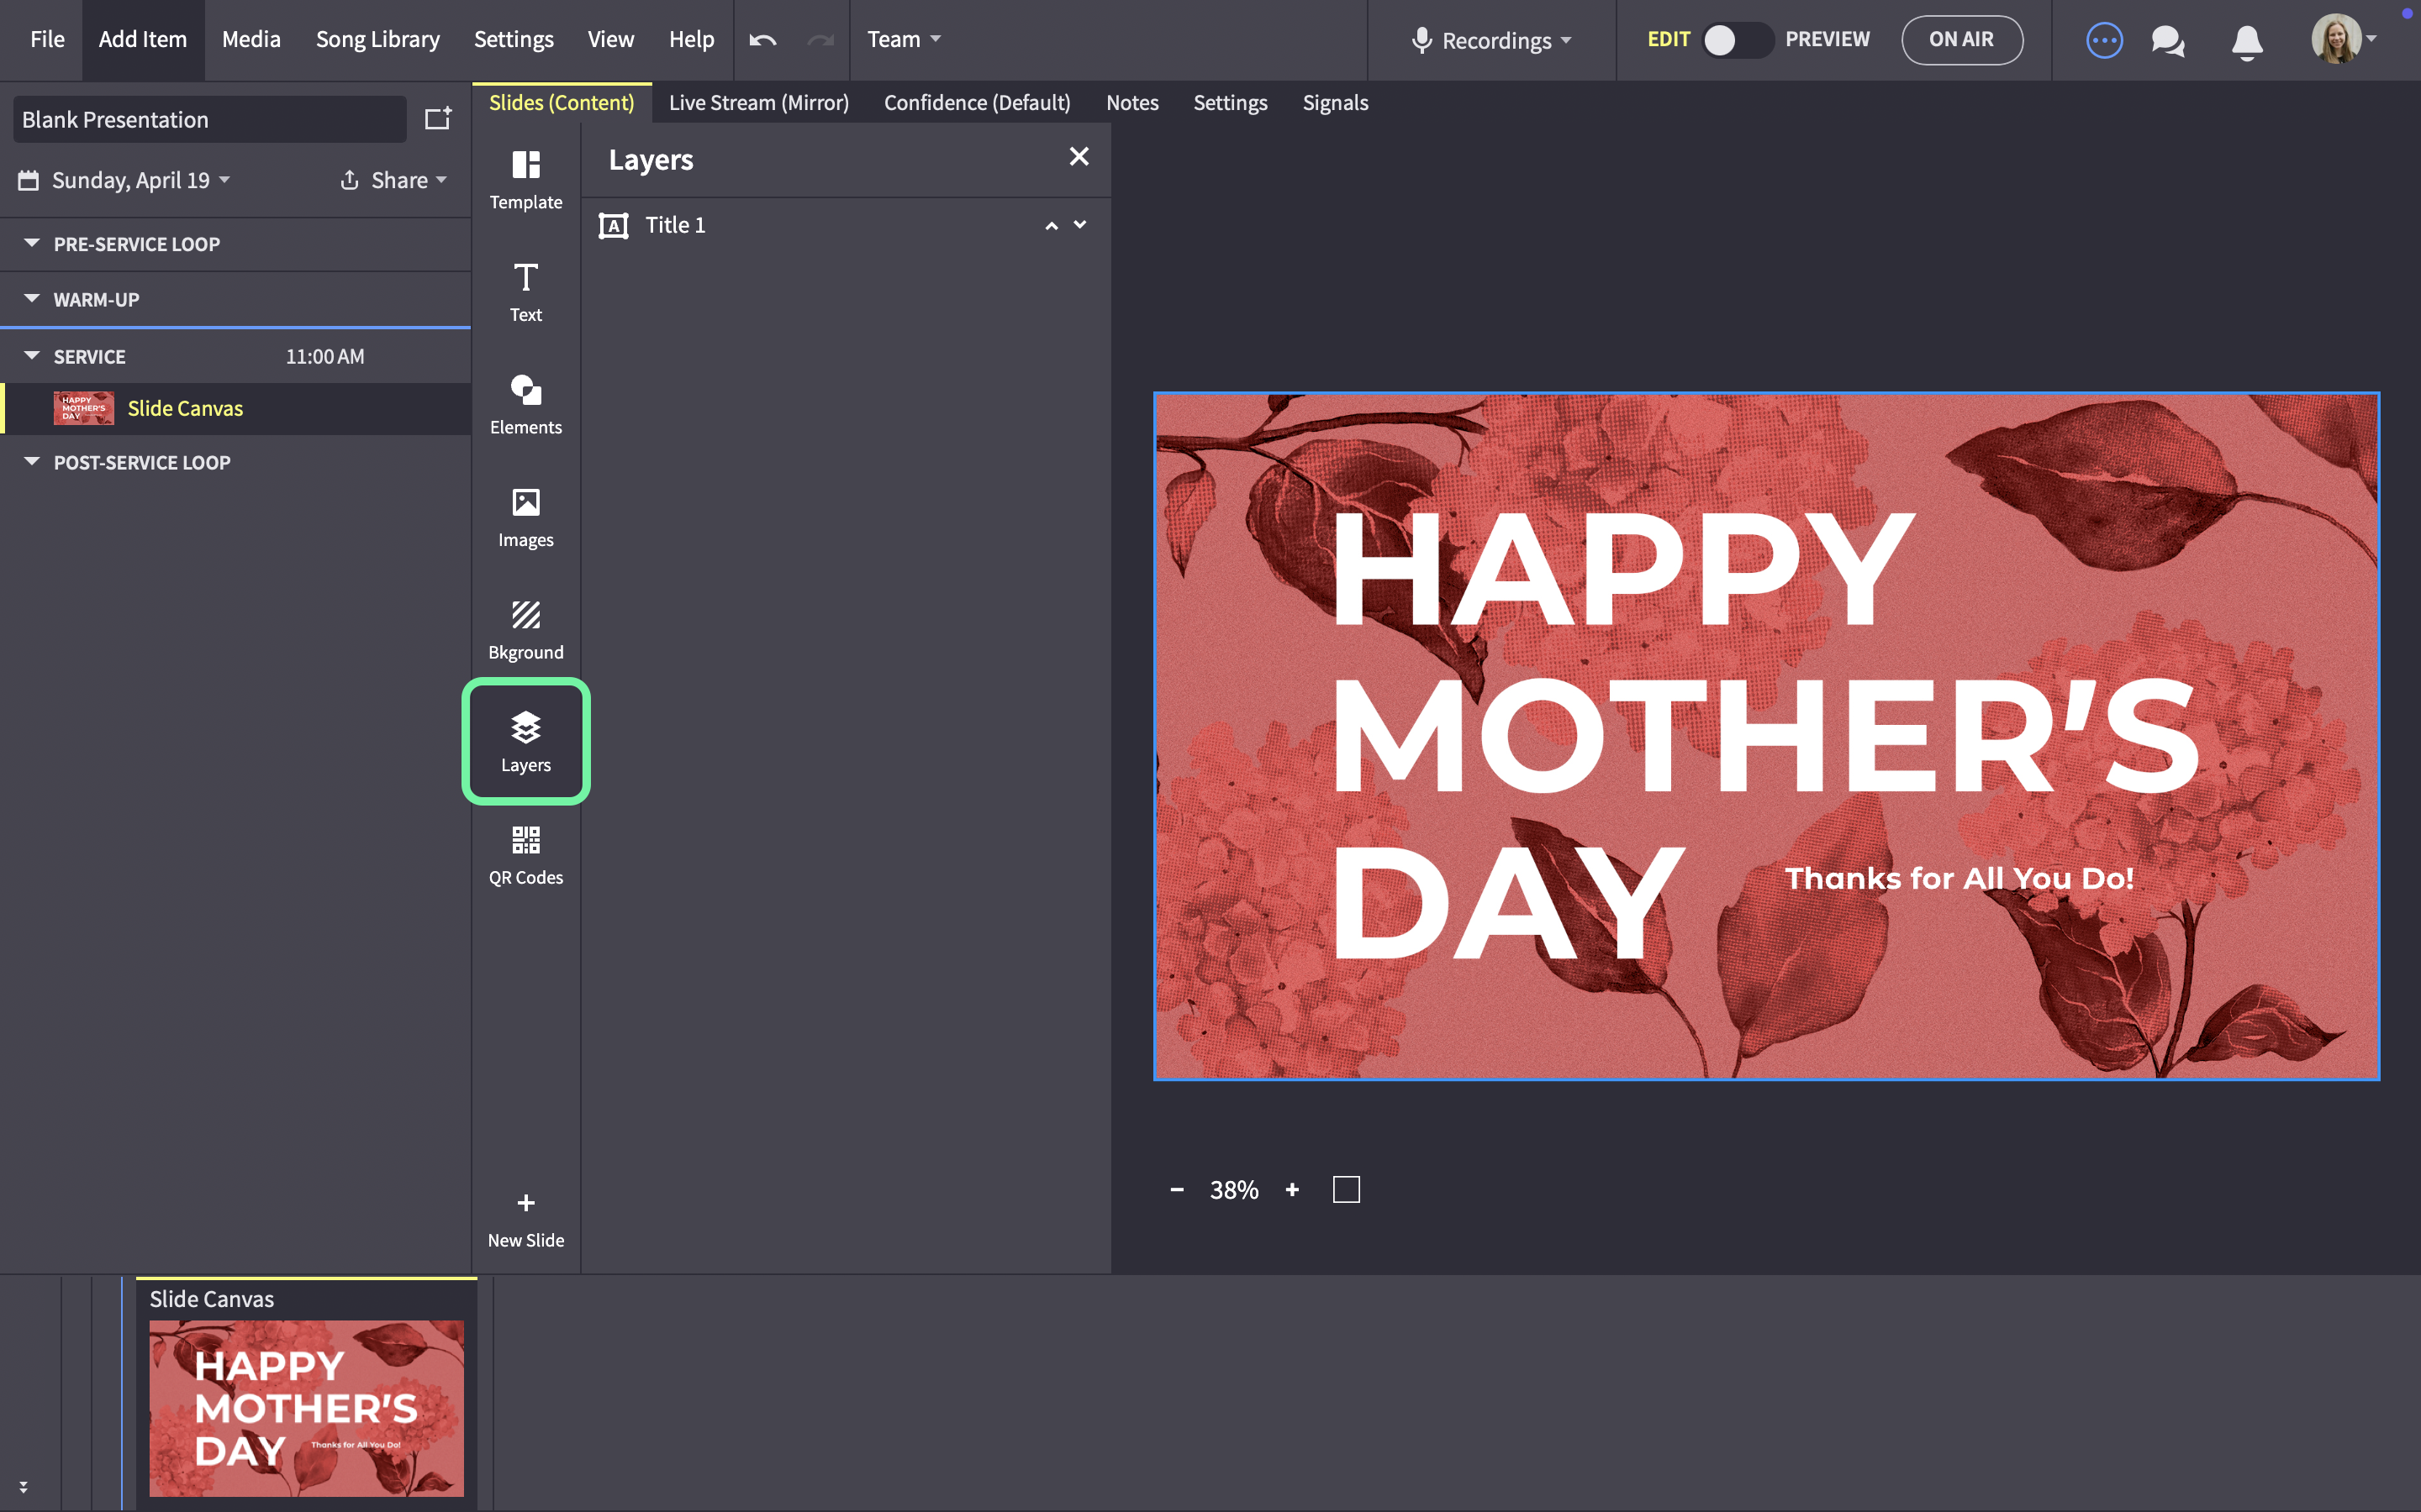
Task: Collapse the PRE-SERVICE LOOP section
Action: (x=32, y=243)
